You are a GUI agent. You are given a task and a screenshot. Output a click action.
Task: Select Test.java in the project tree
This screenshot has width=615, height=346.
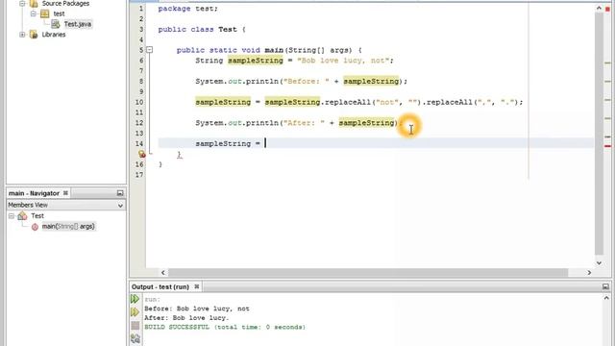pyautogui.click(x=77, y=24)
